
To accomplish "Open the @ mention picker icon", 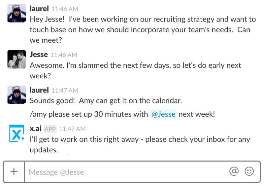I will click(x=234, y=171).
